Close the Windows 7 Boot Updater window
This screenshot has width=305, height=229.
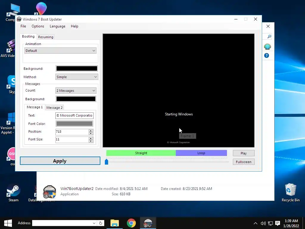[x=255, y=19]
